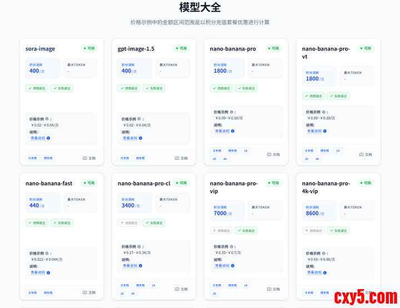Click the 图生图 tag in sora-image card
This screenshot has height=308, width=400.
[48, 158]
